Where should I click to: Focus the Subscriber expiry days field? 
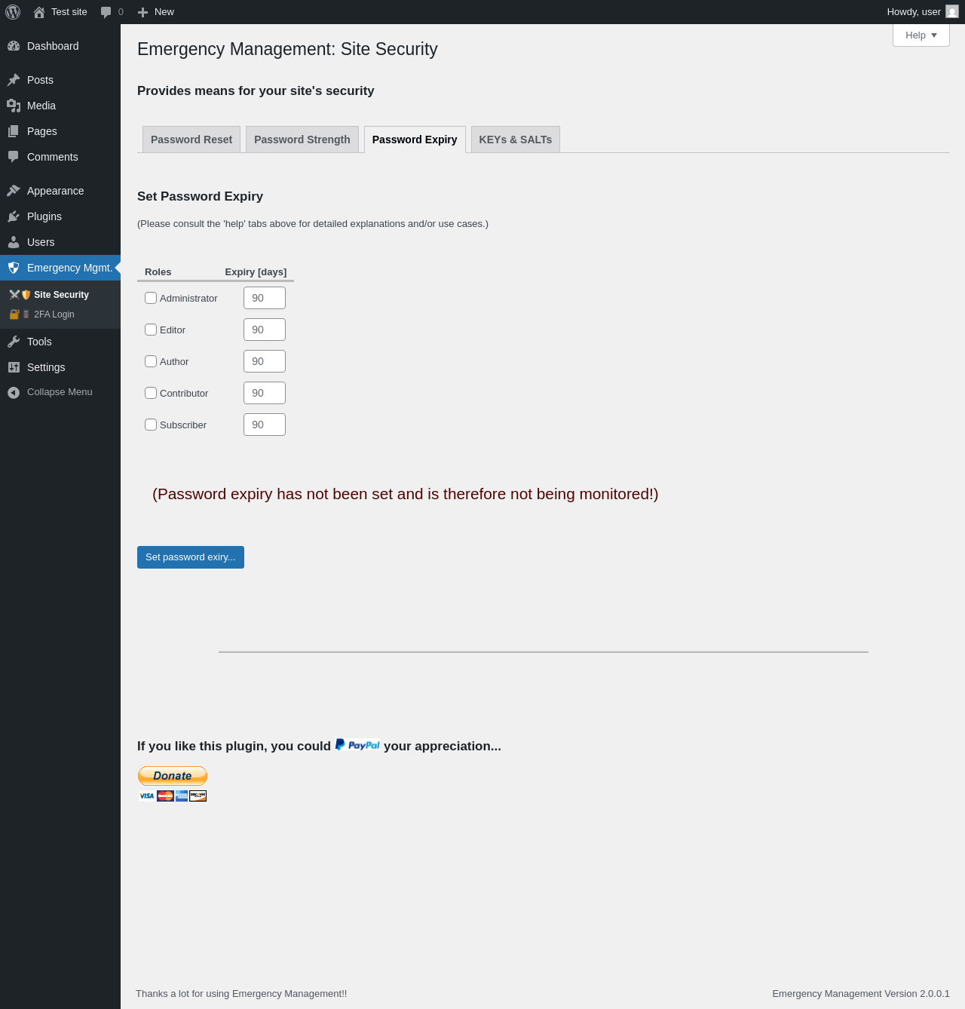(x=265, y=425)
